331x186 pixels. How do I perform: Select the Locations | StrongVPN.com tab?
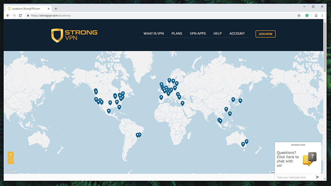(28, 9)
